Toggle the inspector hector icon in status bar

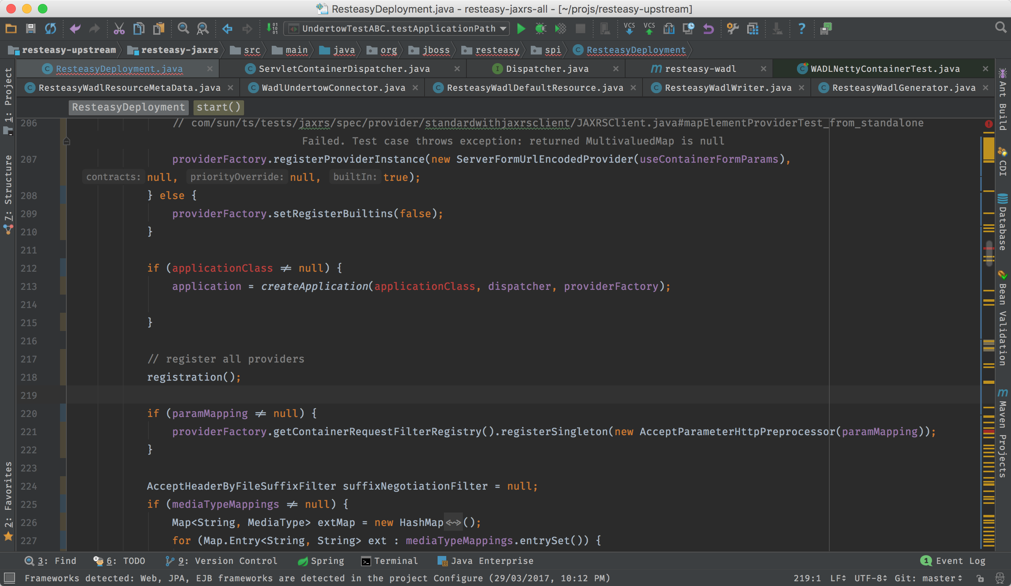tap(1000, 578)
